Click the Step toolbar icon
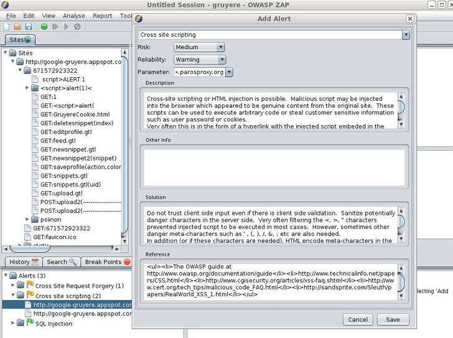453x338 pixels. click(55, 27)
